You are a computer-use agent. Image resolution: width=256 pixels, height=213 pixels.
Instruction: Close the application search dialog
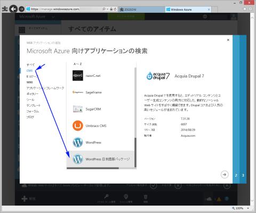coord(228,40)
